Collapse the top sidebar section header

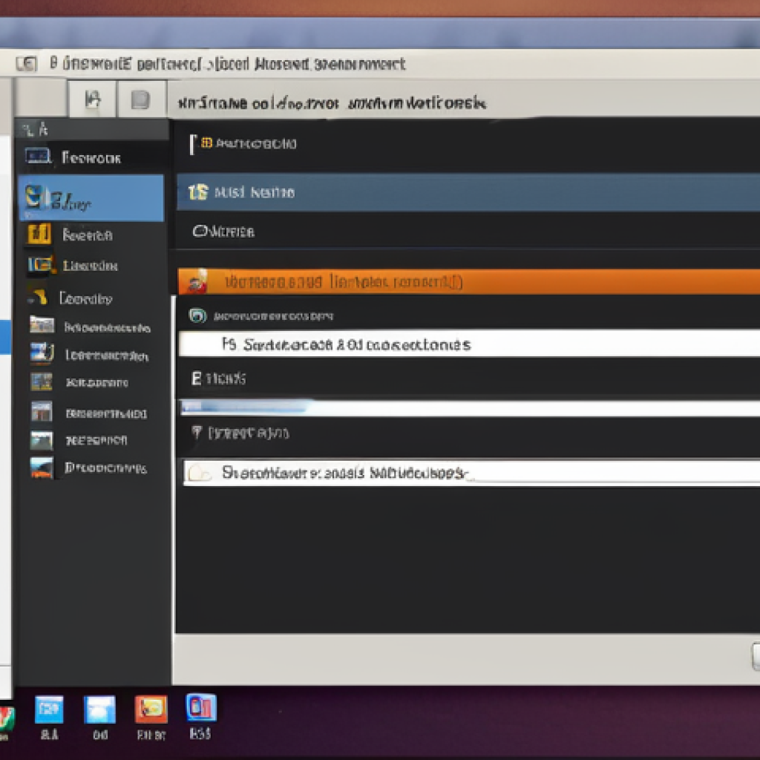coord(89,128)
